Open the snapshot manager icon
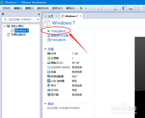The width and height of the screenshot is (145, 118). click(116, 8)
